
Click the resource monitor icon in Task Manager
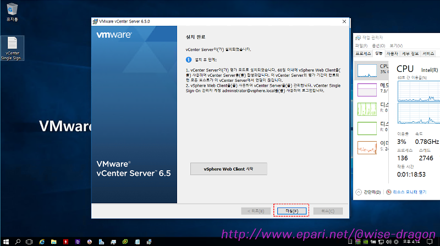(x=389, y=192)
